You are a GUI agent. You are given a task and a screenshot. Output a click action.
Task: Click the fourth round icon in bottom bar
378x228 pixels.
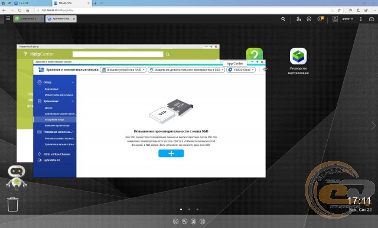coord(202,222)
